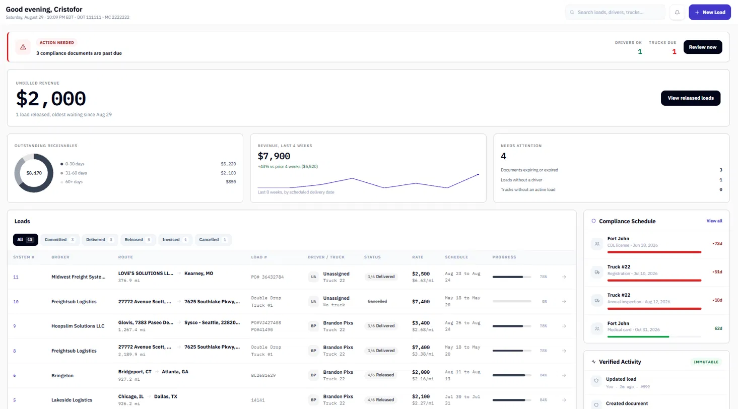
Task: Click the 0-30 days legend entry
Action: point(148,164)
